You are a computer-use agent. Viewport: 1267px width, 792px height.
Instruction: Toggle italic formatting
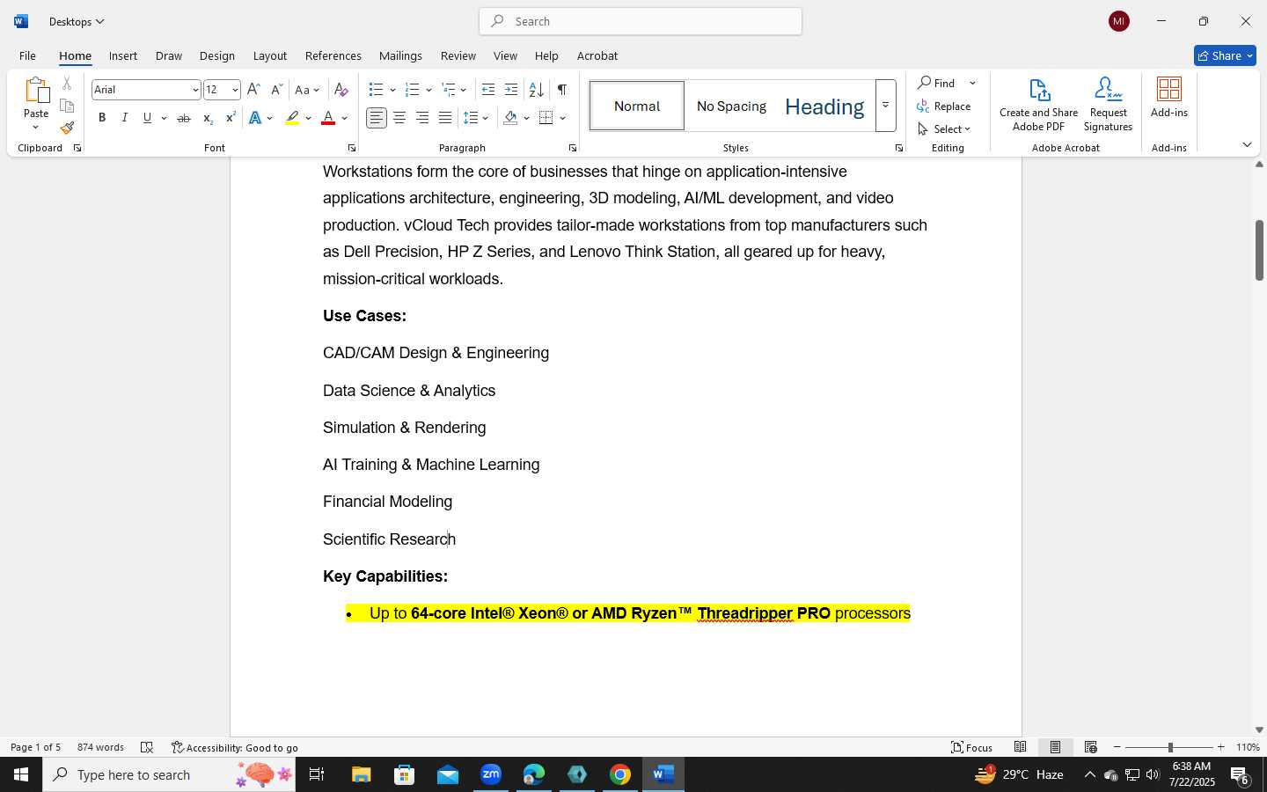(x=125, y=118)
